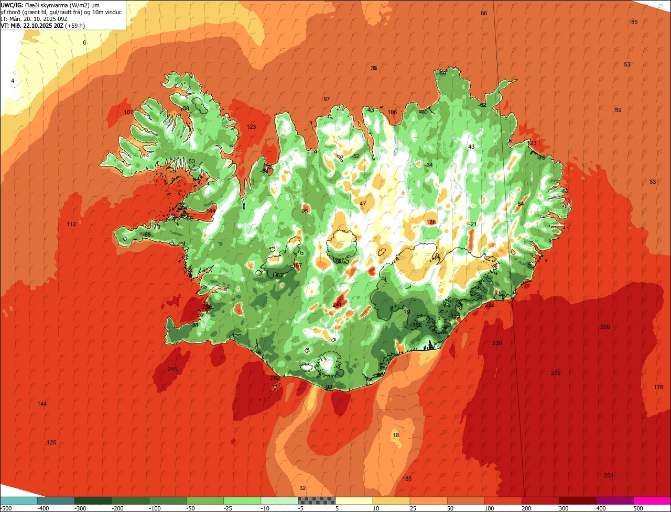Click the map value 6
Image resolution: width=671 pixels, height=512 pixels.
tap(84, 42)
